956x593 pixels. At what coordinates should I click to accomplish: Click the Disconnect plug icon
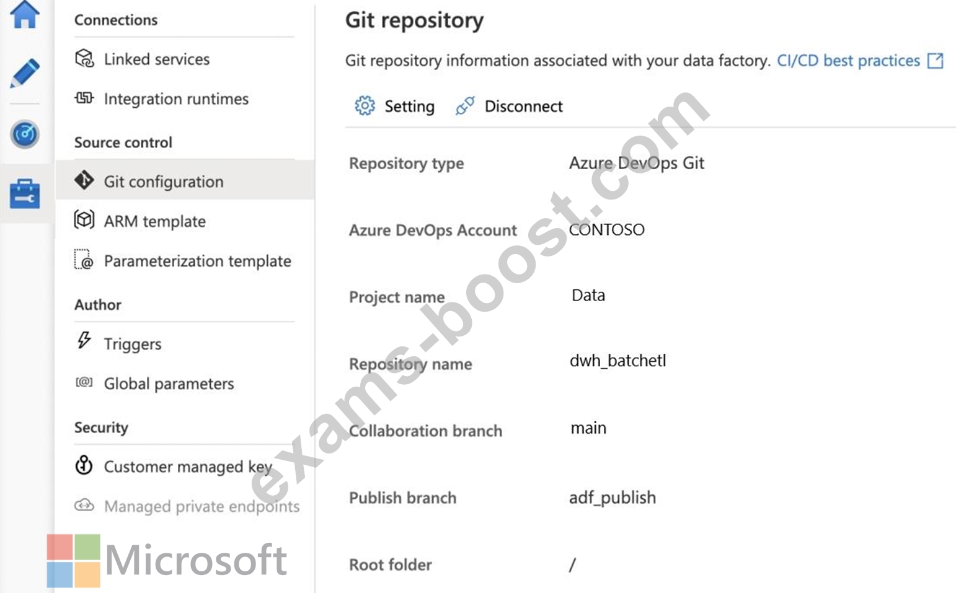(x=465, y=106)
